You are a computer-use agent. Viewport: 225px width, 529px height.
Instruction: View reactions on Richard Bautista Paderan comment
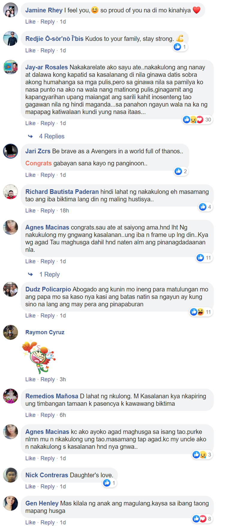pyautogui.click(x=206, y=207)
